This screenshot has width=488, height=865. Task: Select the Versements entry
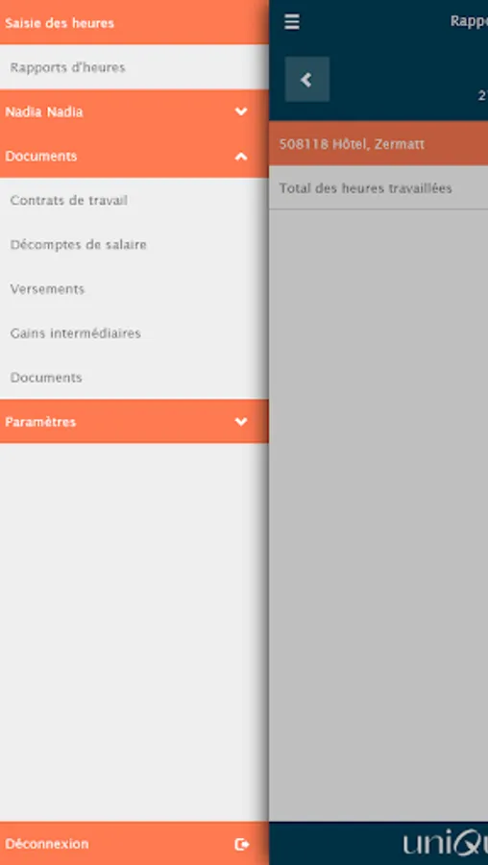pos(134,289)
